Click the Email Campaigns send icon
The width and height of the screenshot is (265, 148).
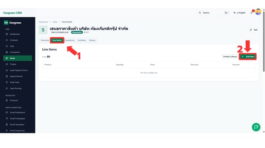pyautogui.click(x=7, y=118)
